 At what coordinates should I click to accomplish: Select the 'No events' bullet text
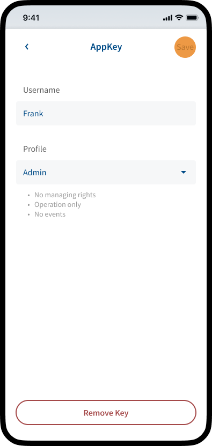click(50, 214)
